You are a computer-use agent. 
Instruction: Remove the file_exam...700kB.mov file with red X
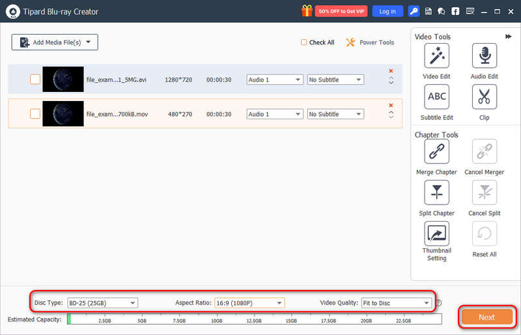pyautogui.click(x=391, y=106)
